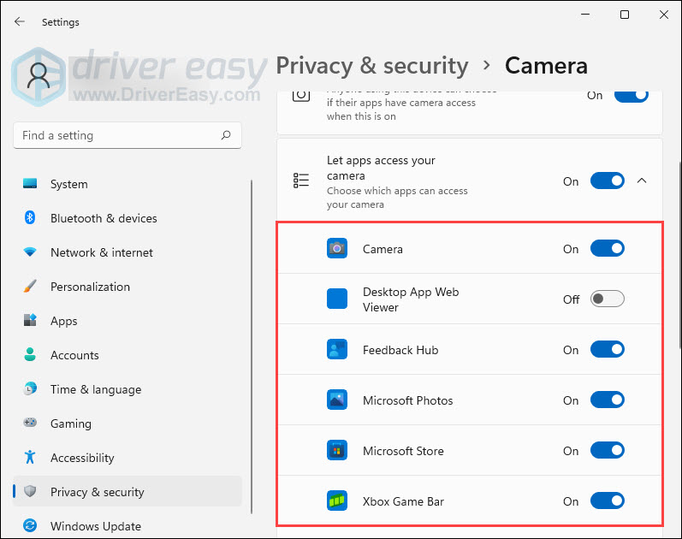Open Network & internet settings

point(101,252)
